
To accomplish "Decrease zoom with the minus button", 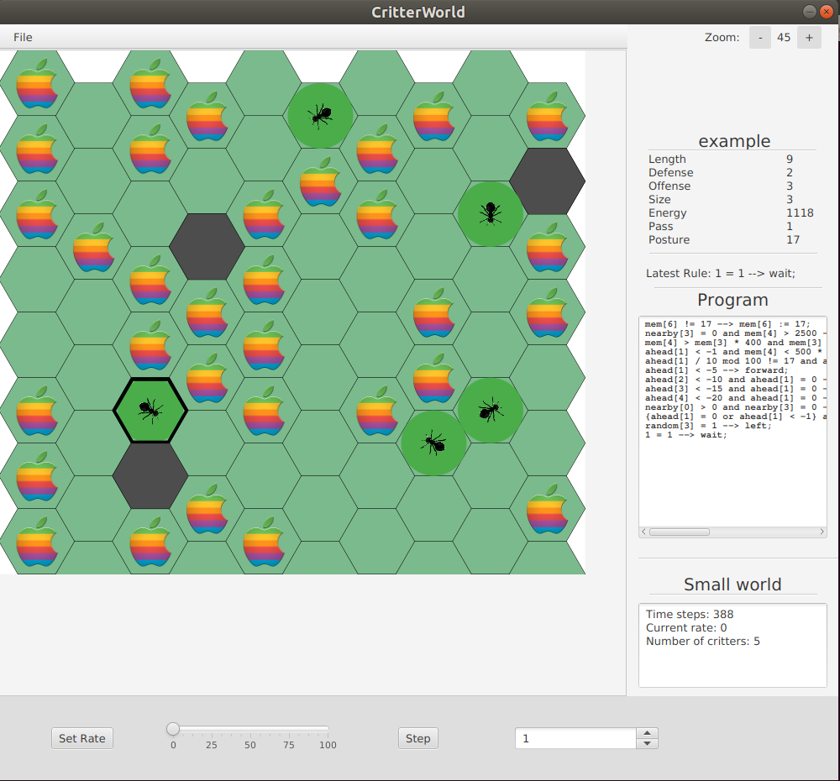I will (x=760, y=38).
